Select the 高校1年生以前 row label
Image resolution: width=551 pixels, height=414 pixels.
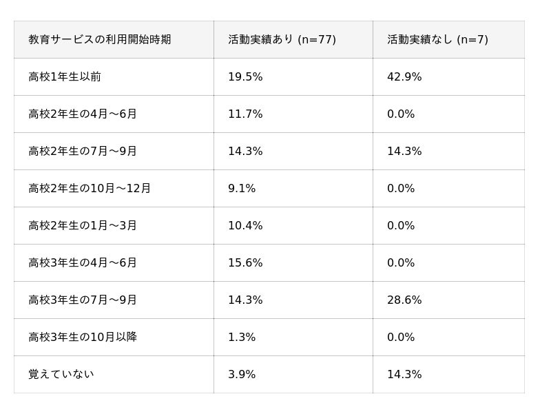click(x=65, y=77)
